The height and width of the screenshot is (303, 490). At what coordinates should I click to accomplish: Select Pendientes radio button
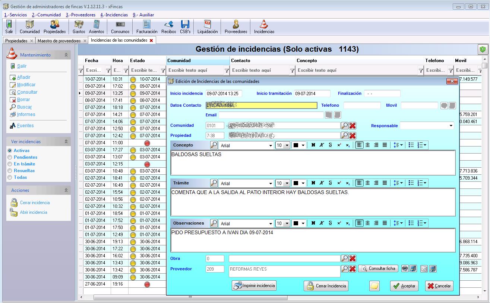point(10,157)
